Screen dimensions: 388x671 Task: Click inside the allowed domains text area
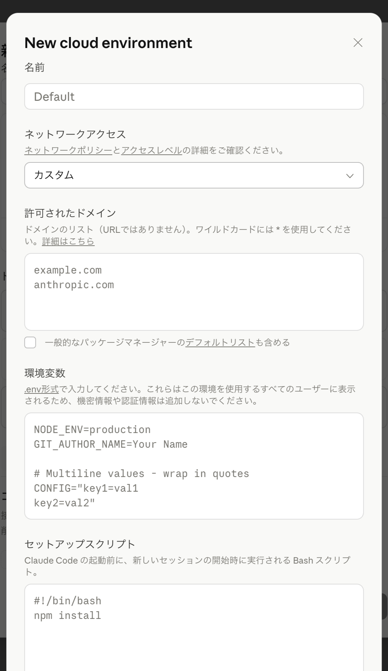pyautogui.click(x=193, y=291)
